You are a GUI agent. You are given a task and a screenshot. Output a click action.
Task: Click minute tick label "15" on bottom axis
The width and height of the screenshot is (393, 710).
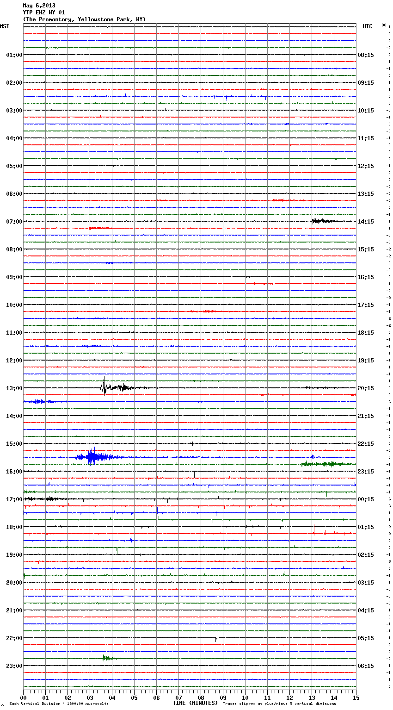(x=356, y=698)
